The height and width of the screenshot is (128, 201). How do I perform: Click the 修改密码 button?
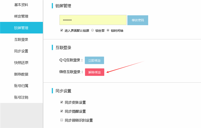138,20
